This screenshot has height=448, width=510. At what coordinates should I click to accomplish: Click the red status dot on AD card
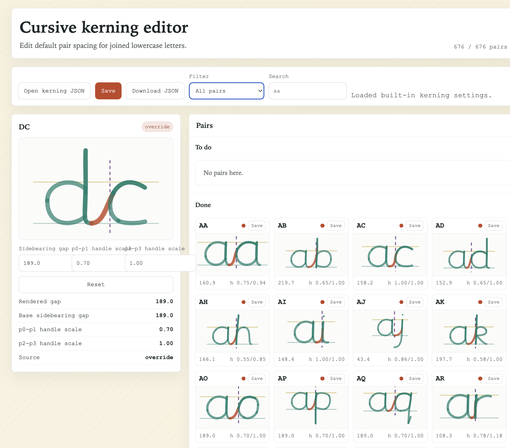[480, 226]
